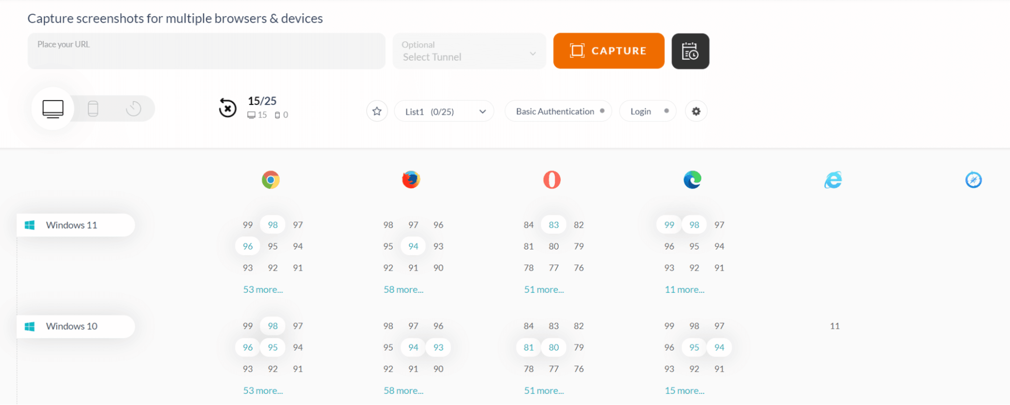Screen dimensions: 1010x405
Task: Deselect Chrome 96 on Windows 10
Action: point(248,347)
